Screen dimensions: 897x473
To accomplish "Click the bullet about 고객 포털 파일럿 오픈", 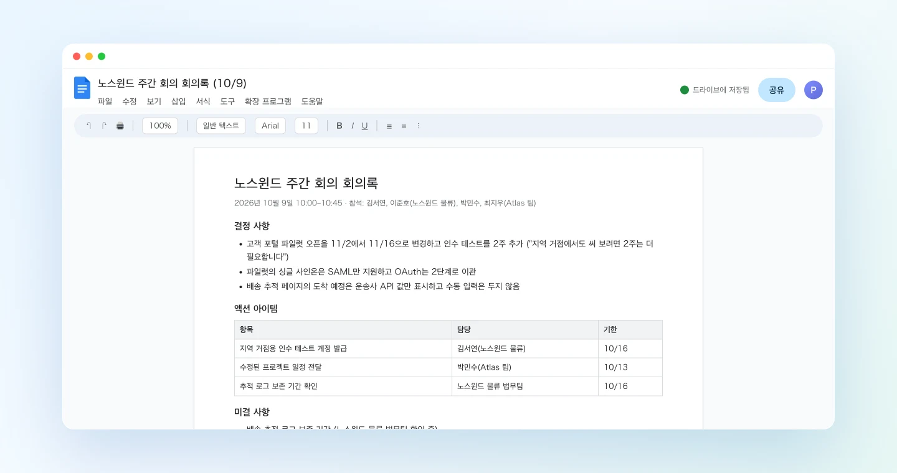I will point(450,250).
